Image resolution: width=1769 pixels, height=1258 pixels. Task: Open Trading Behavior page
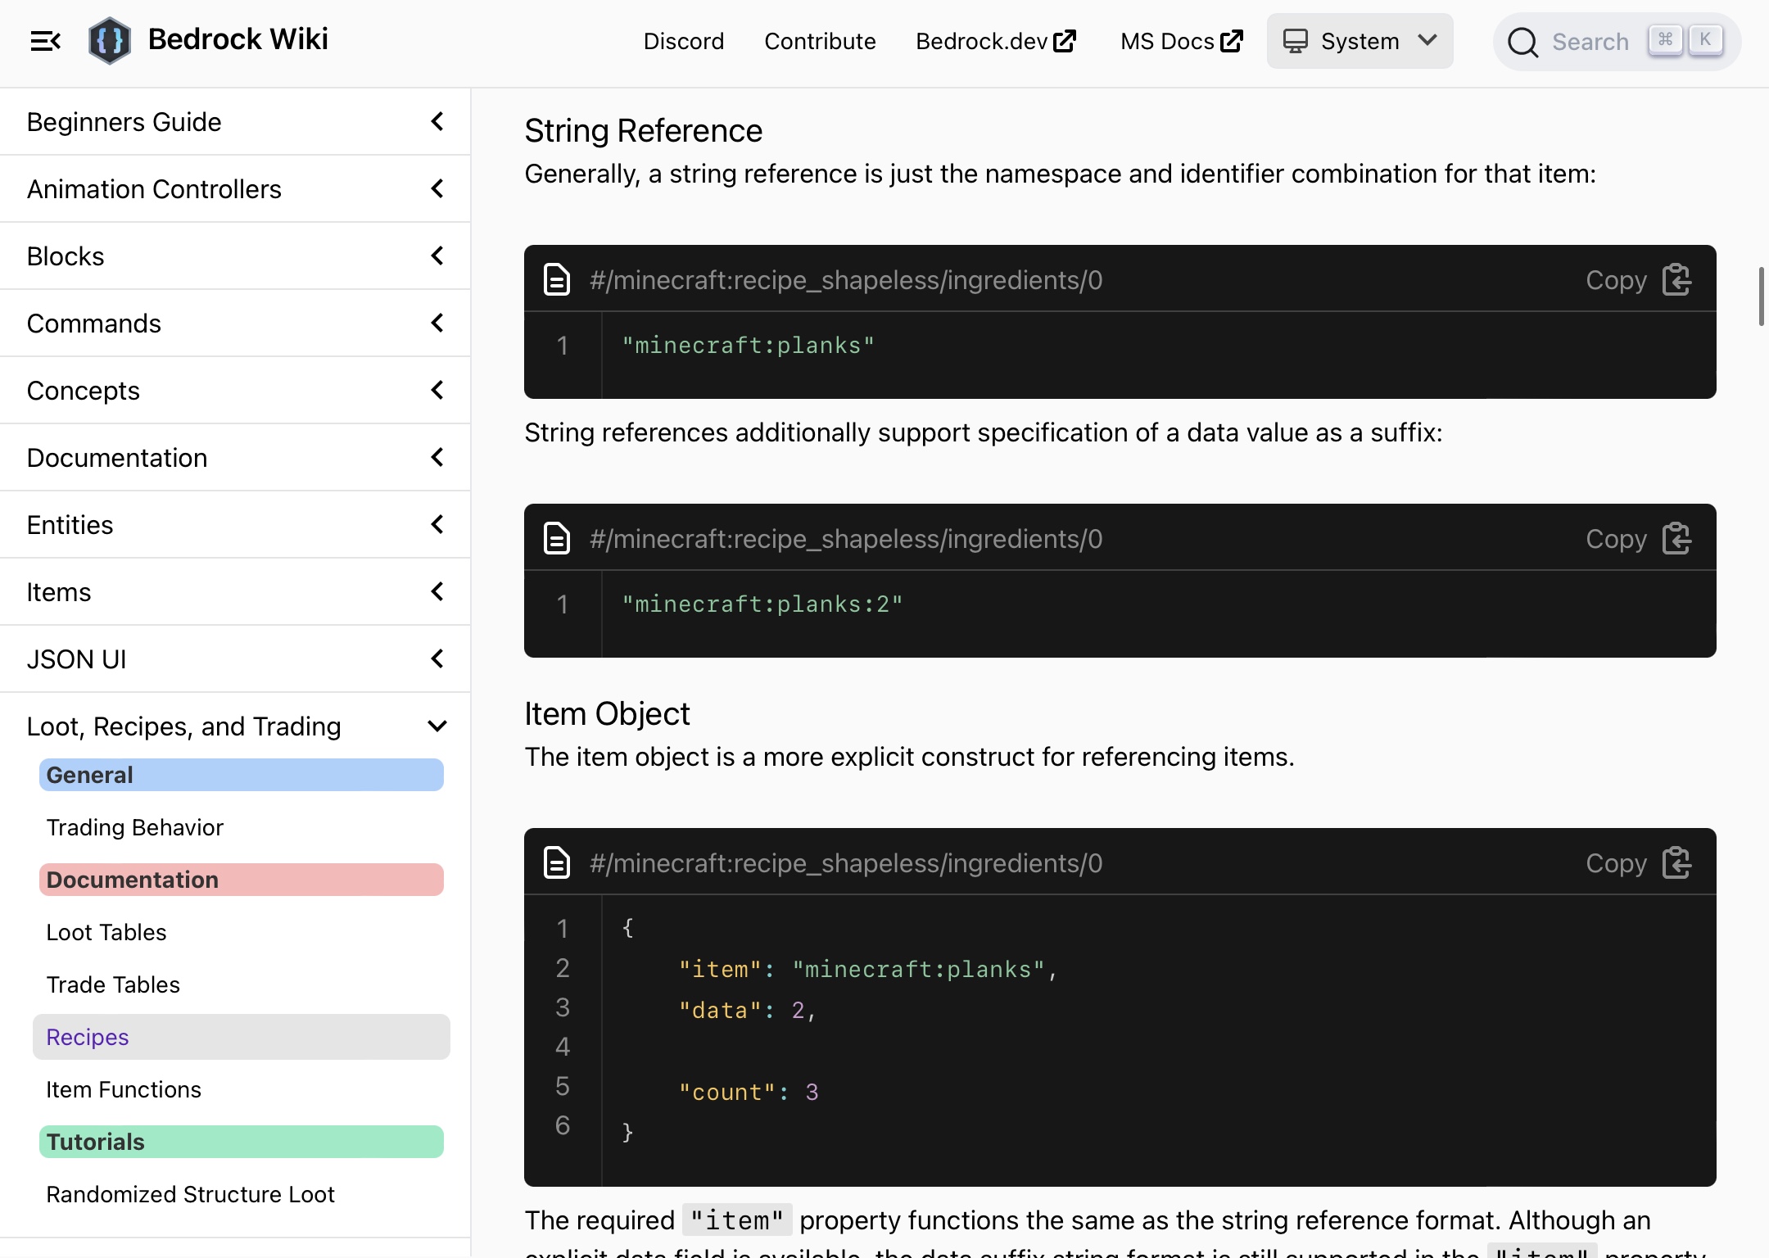pyautogui.click(x=134, y=827)
